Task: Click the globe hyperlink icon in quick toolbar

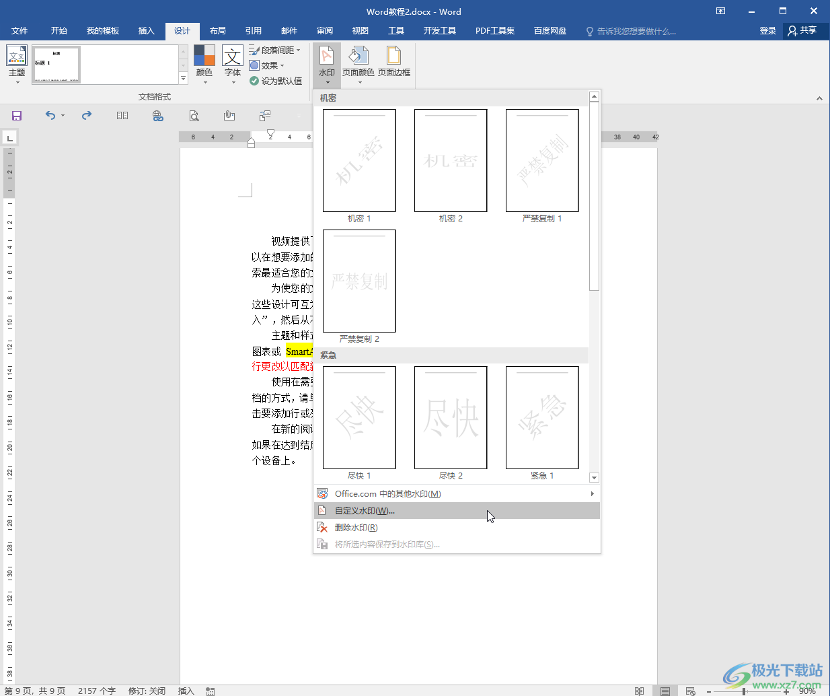Action: pos(158,116)
